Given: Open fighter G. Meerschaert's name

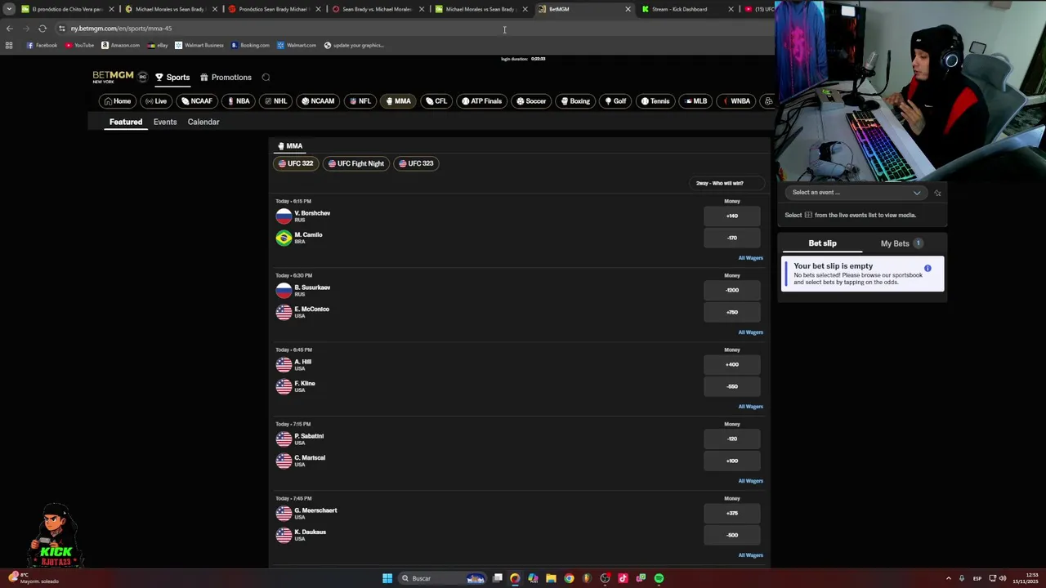Looking at the screenshot, I should click(x=315, y=510).
